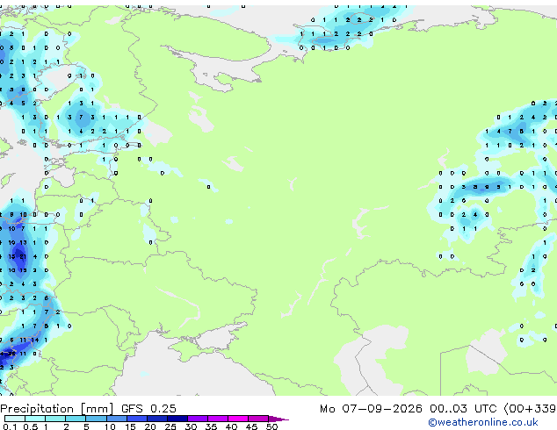Click the Precipitation [mm] title label

(57, 409)
